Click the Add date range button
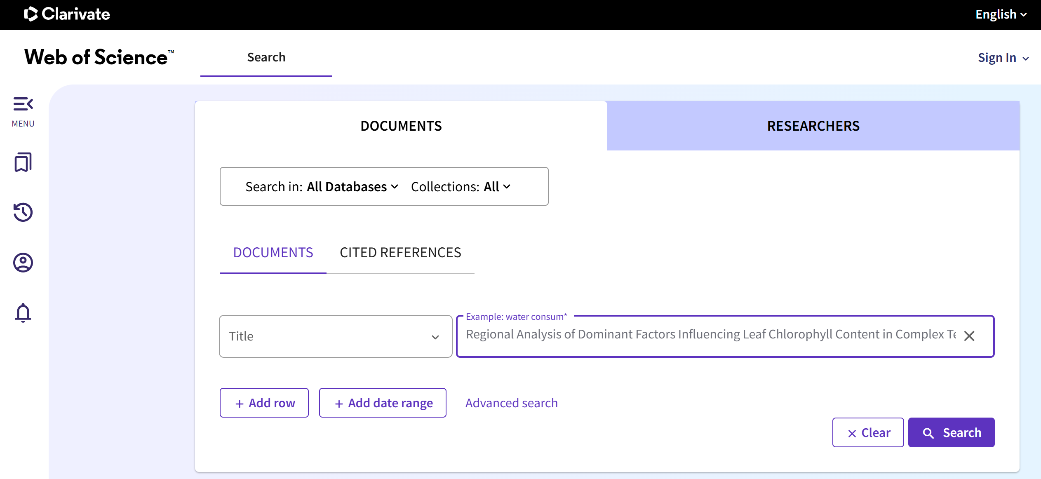This screenshot has height=479, width=1041. pyautogui.click(x=383, y=403)
